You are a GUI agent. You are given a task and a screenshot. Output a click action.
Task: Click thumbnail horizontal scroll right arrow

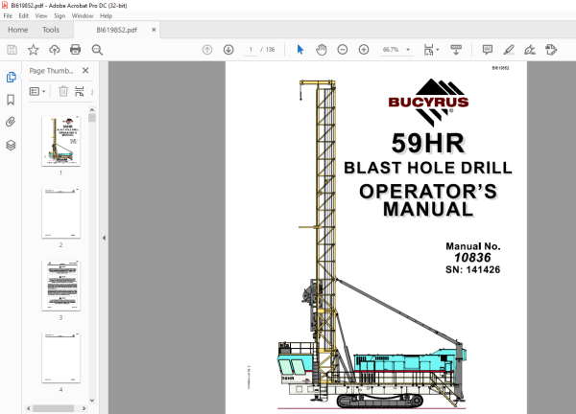84,408
